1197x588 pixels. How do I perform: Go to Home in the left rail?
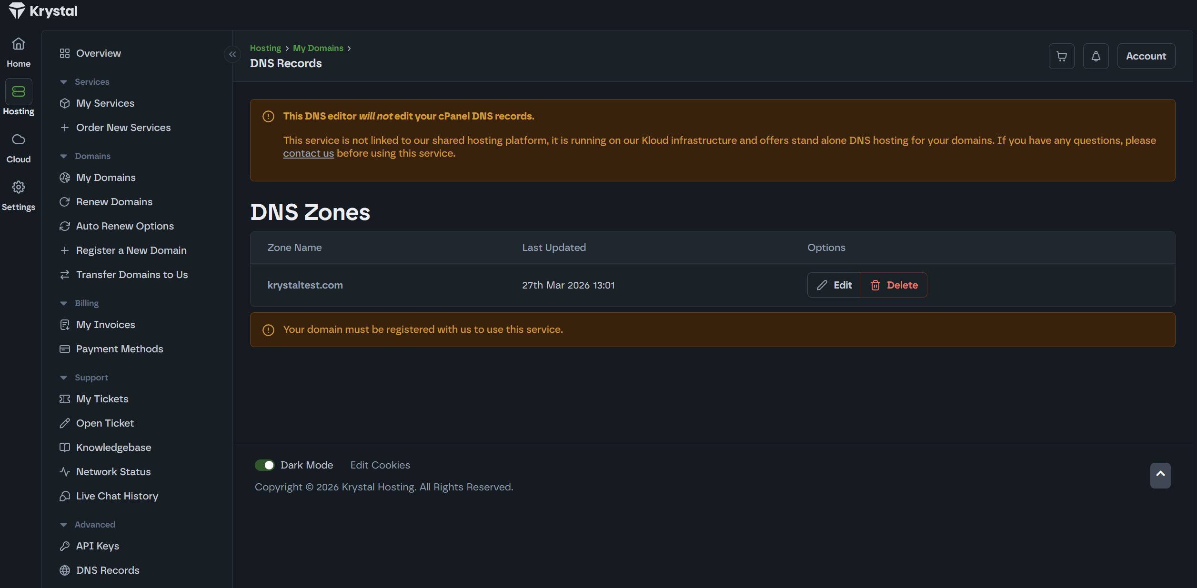click(19, 52)
